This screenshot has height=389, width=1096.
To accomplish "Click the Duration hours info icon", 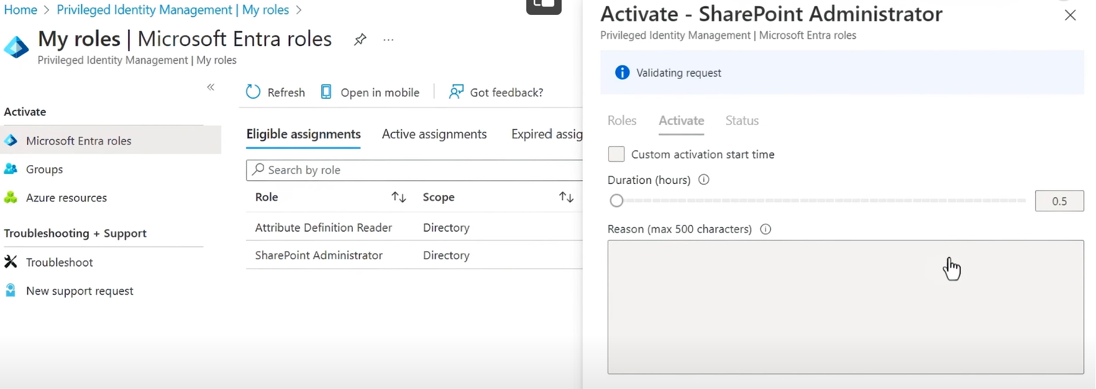I will point(704,180).
